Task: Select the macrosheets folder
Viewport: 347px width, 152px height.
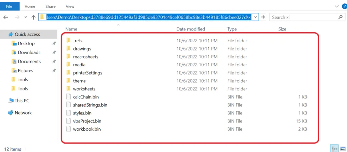Action: click(x=85, y=57)
